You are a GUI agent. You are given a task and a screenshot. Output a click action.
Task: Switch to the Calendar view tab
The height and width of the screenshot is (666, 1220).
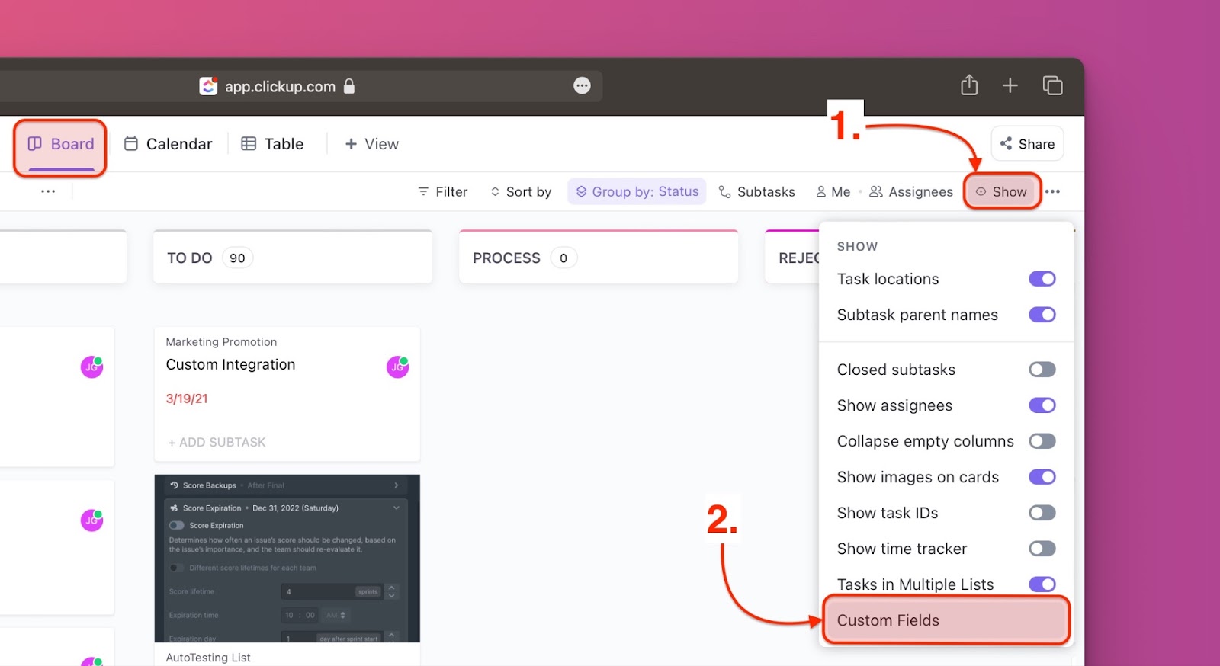(169, 144)
